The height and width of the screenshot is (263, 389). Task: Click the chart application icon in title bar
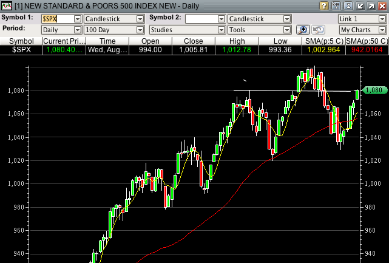(6, 6)
